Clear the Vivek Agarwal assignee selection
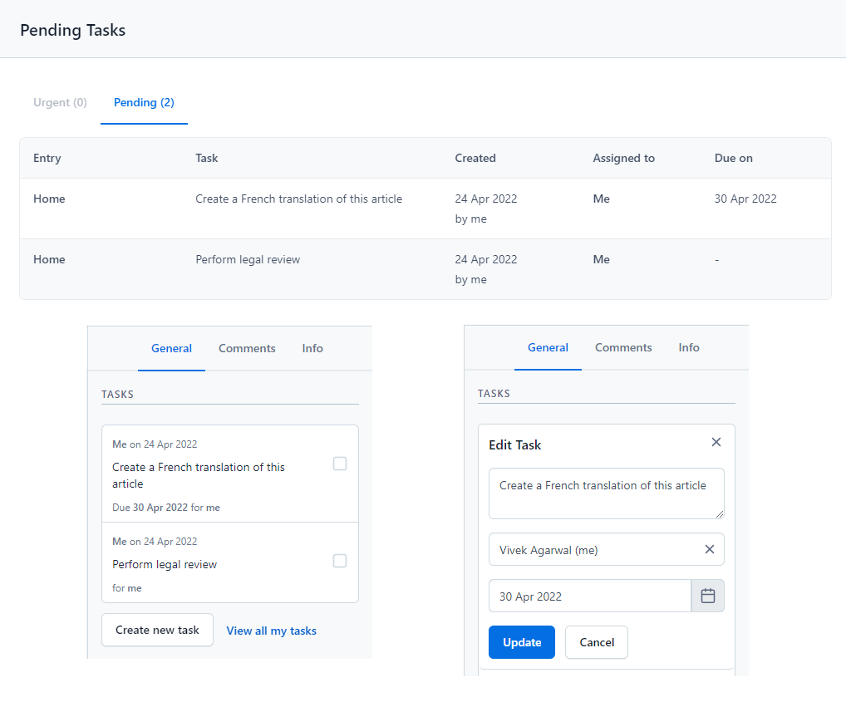Viewport: 846px width, 702px height. 709,549
